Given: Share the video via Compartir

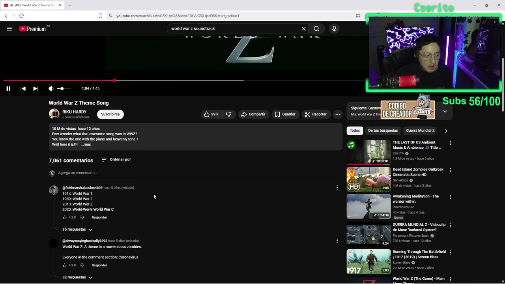Looking at the screenshot, I should 253,114.
